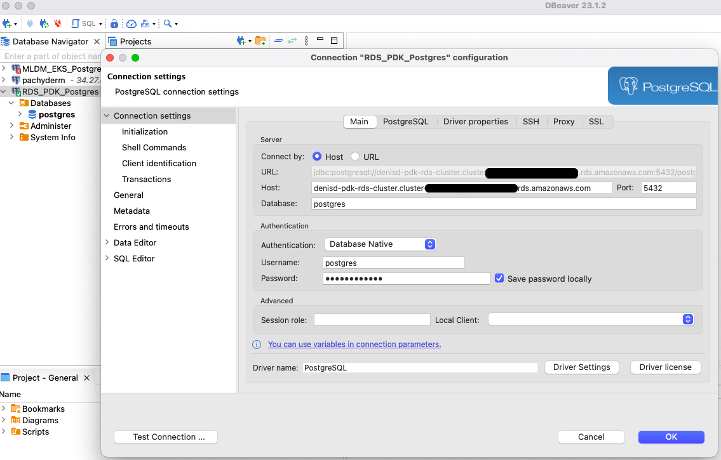Click the Cancel button
Image resolution: width=721 pixels, height=460 pixels.
[x=591, y=437]
